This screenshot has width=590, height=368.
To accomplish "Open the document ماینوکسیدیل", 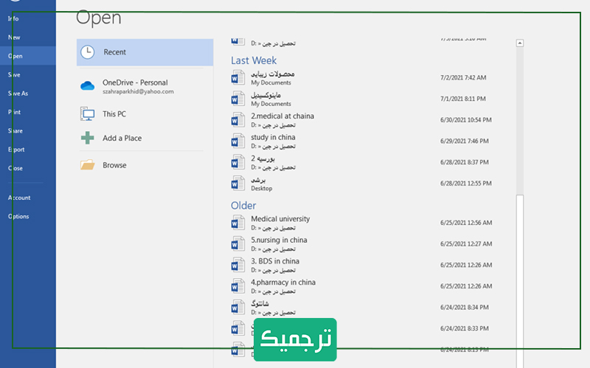I will (265, 95).
